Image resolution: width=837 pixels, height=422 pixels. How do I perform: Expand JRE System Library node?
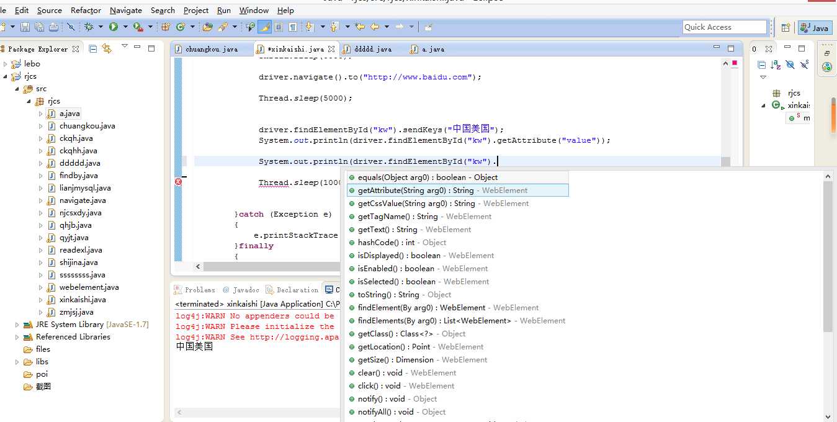coord(17,325)
